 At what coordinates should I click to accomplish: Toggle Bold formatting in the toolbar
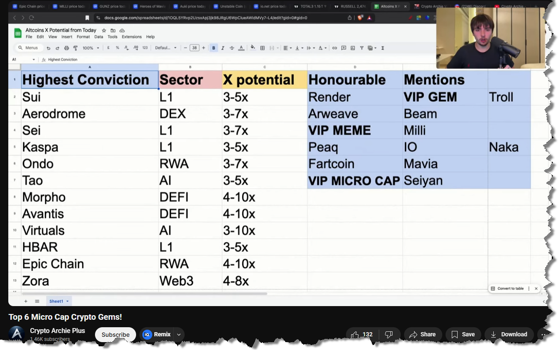214,48
